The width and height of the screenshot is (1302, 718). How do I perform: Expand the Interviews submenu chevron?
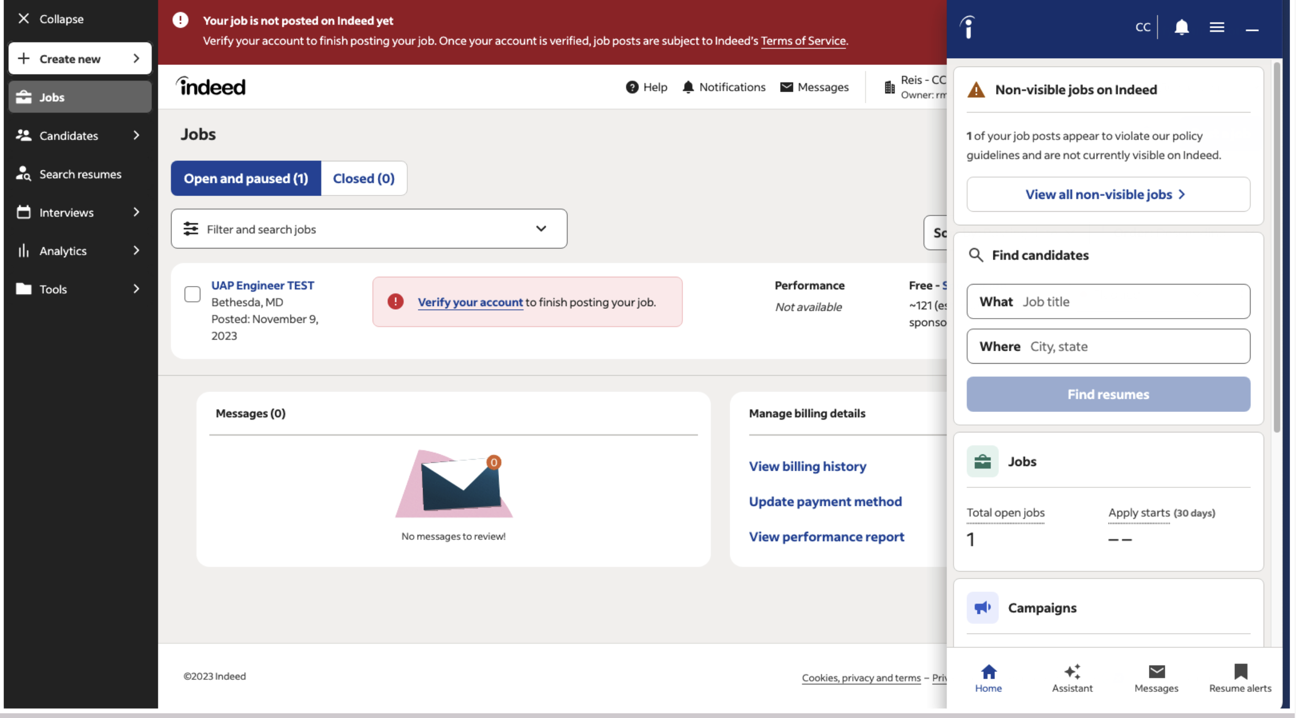coord(136,212)
